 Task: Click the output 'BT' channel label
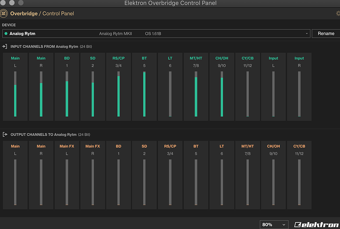(x=196, y=146)
